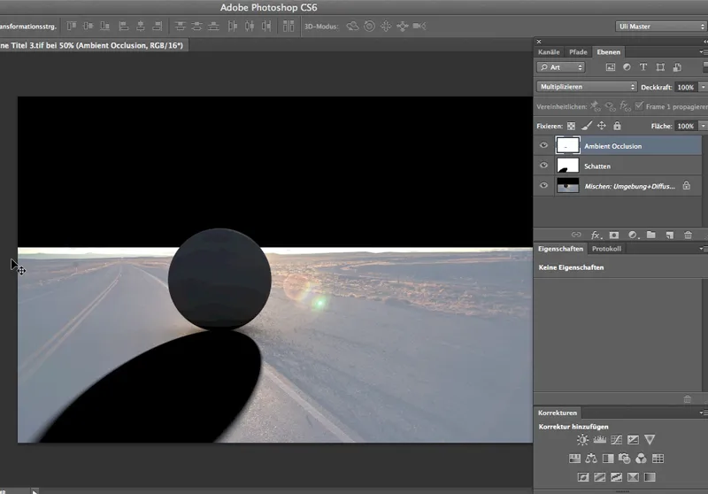Open the fx layer style menu
This screenshot has width=708, height=494.
(x=596, y=235)
